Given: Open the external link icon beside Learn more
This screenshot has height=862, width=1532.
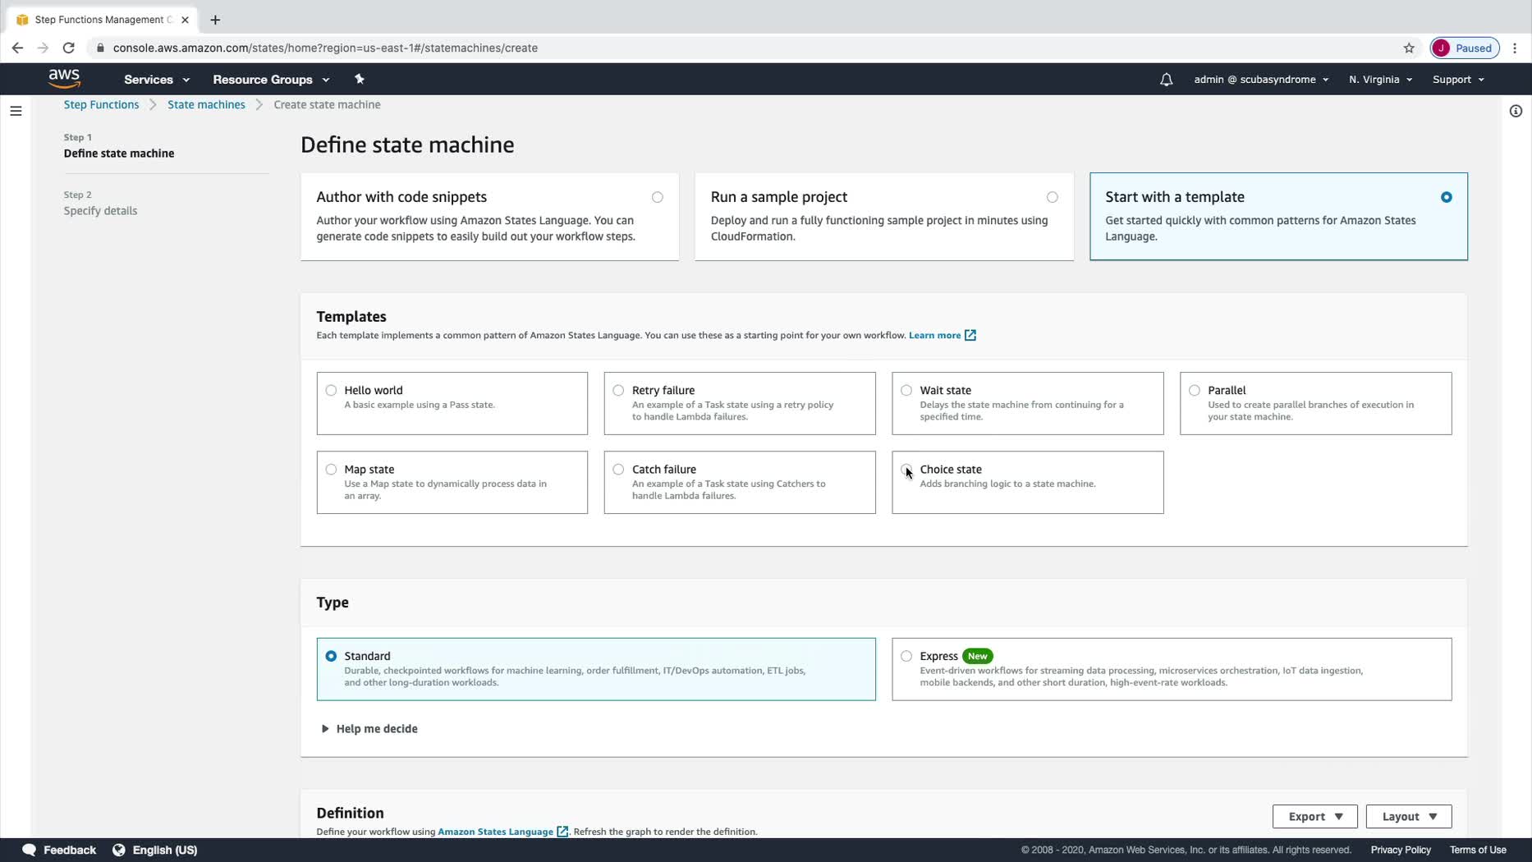Looking at the screenshot, I should point(970,335).
